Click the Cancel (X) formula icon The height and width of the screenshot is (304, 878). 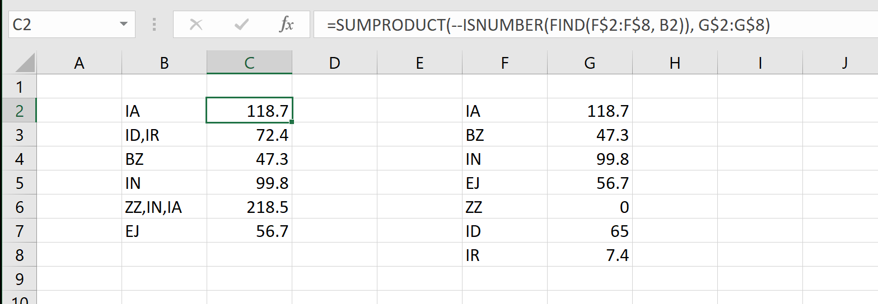click(196, 25)
